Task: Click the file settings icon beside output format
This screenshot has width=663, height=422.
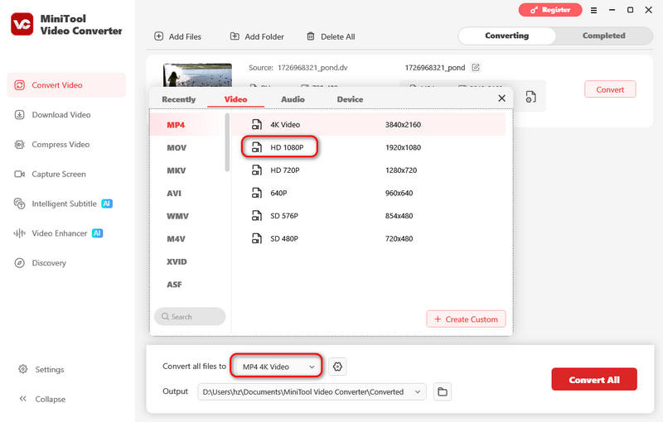Action: coord(530,97)
